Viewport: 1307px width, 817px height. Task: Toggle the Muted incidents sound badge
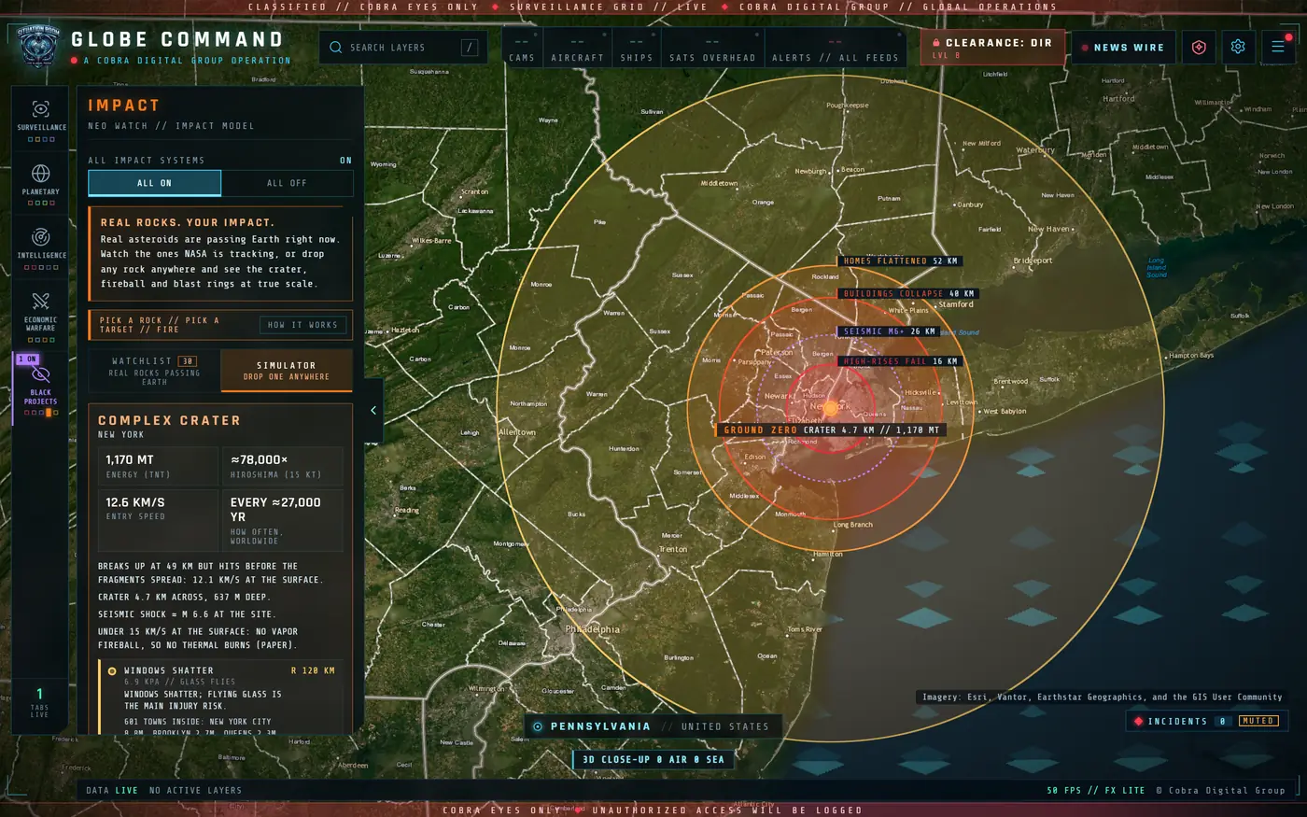coord(1258,721)
